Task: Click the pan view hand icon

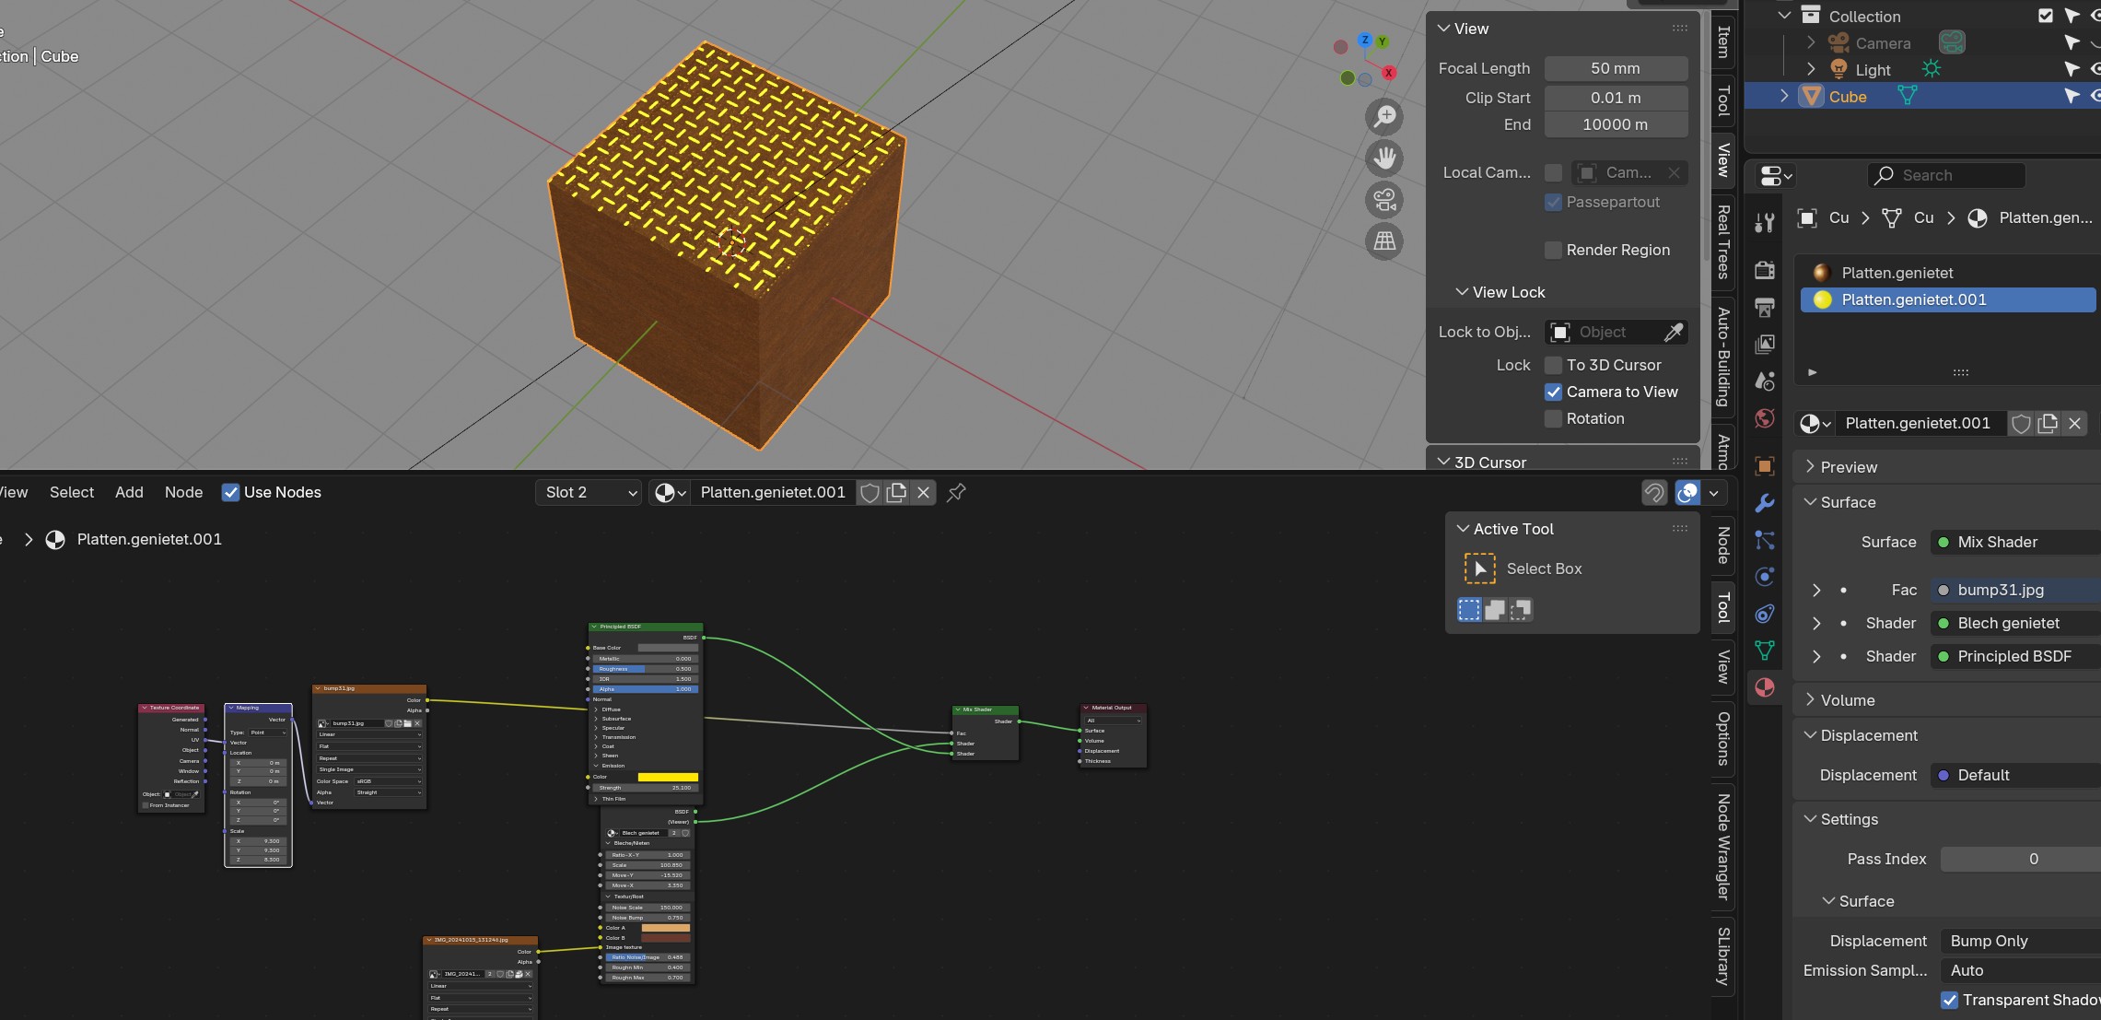Action: tap(1384, 158)
